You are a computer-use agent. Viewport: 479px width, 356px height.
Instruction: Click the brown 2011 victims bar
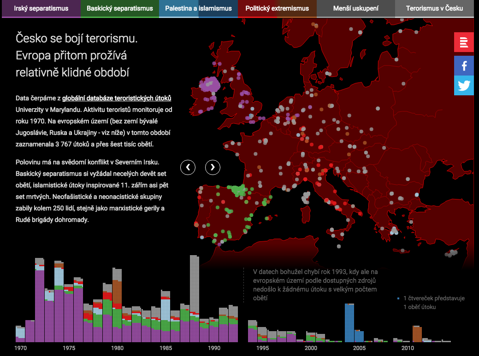pyautogui.click(x=417, y=334)
